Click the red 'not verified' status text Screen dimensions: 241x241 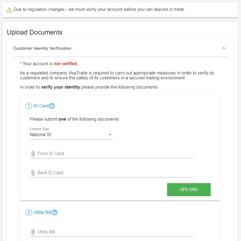tap(65, 64)
